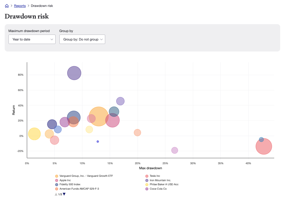Click the Tesla Inc legend marker
Image resolution: width=283 pixels, height=200 pixels.
[x=147, y=176]
